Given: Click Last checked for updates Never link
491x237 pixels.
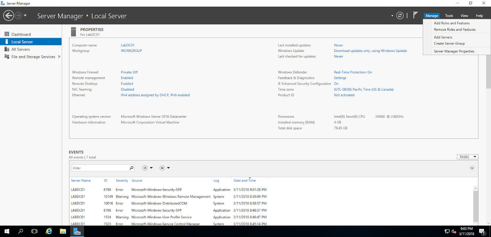Looking at the screenshot, I should point(338,56).
